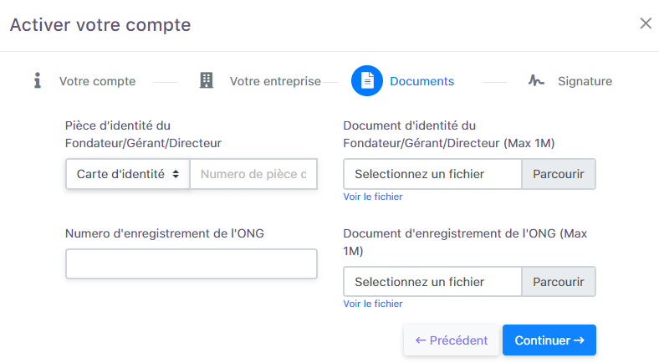Screen dimensions: 659x363
Task: Select file field for Document d'identité
Action: (432, 174)
